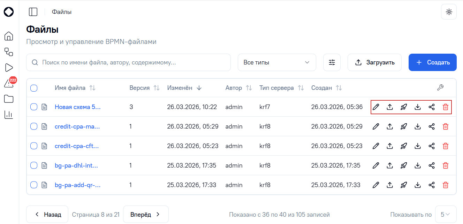Click the Загрузить button
Screen dimensions: 463x224
374,62
